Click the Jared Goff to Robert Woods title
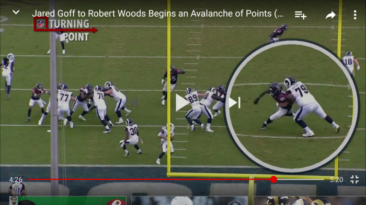The height and width of the screenshot is (205, 366). tap(157, 14)
